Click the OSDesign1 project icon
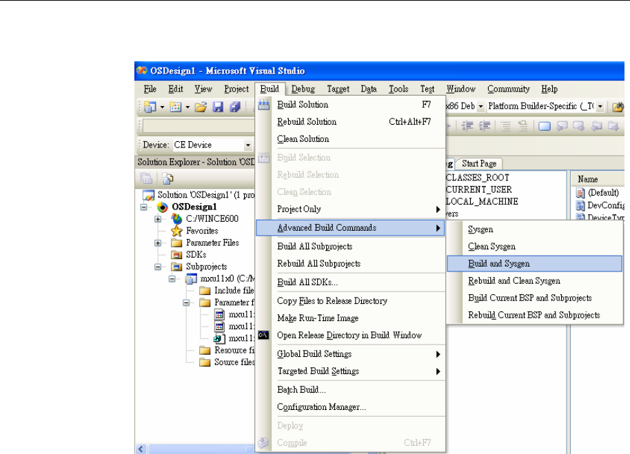 (x=162, y=207)
